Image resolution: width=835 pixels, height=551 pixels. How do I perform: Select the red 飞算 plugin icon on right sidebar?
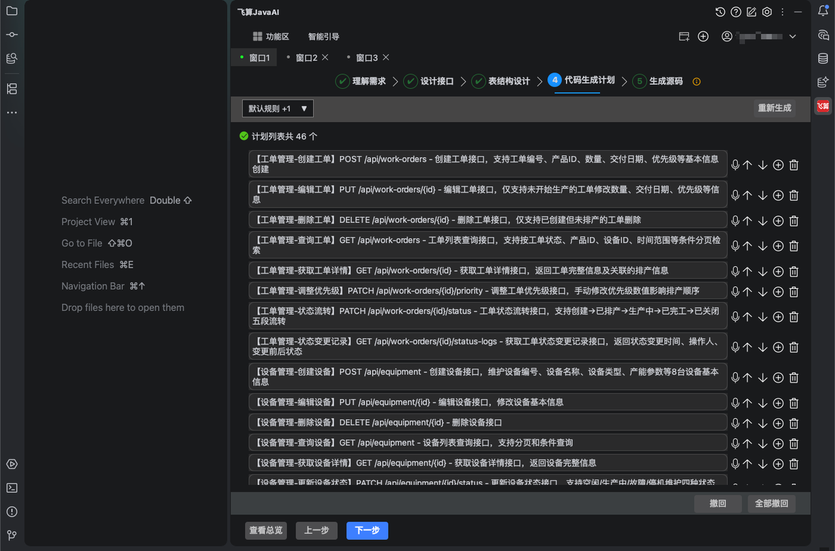(823, 106)
